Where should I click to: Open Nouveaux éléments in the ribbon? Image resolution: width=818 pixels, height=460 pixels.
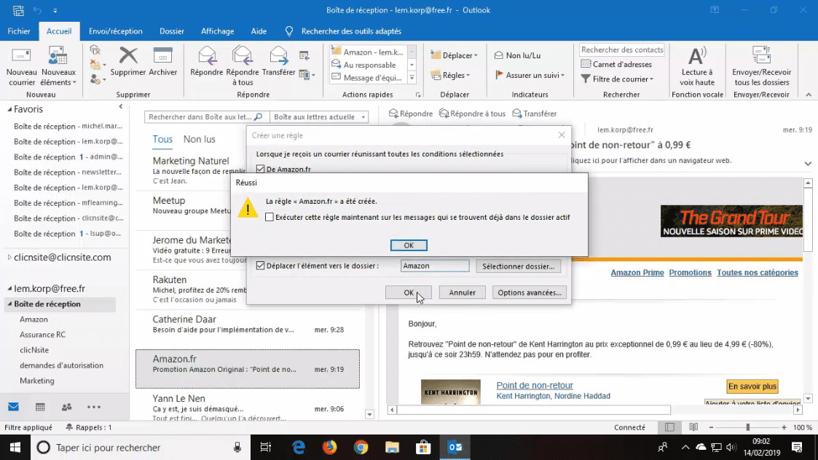(x=58, y=66)
